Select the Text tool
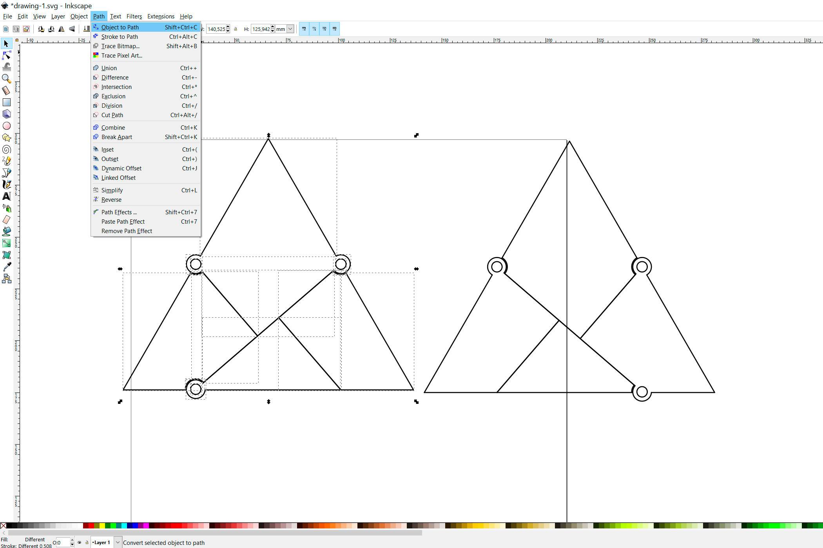Viewport: 823px width, 548px height. tap(6, 196)
